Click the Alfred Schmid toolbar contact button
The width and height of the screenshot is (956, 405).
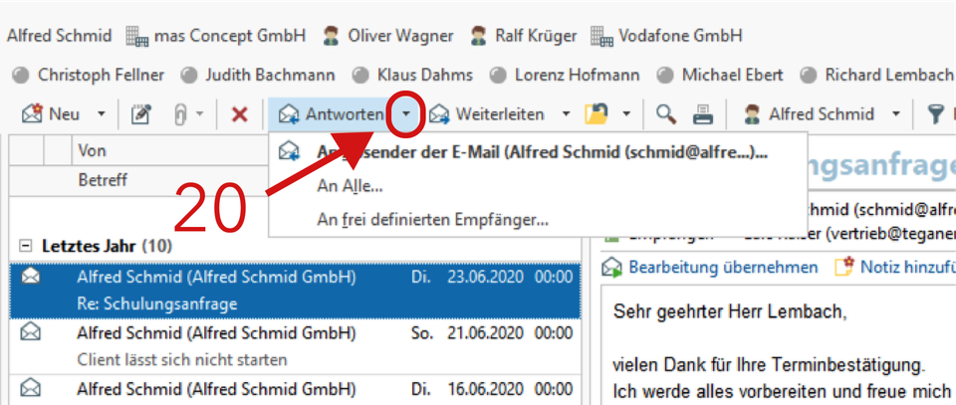(x=809, y=113)
